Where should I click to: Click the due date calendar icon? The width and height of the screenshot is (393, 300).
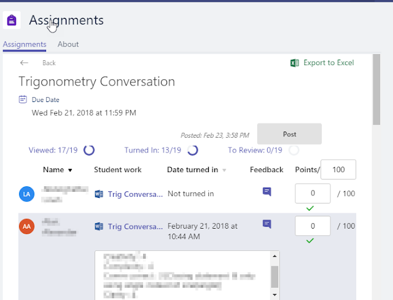tap(23, 99)
